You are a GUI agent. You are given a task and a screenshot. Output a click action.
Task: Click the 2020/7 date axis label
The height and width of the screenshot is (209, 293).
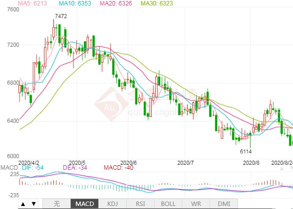(186, 163)
